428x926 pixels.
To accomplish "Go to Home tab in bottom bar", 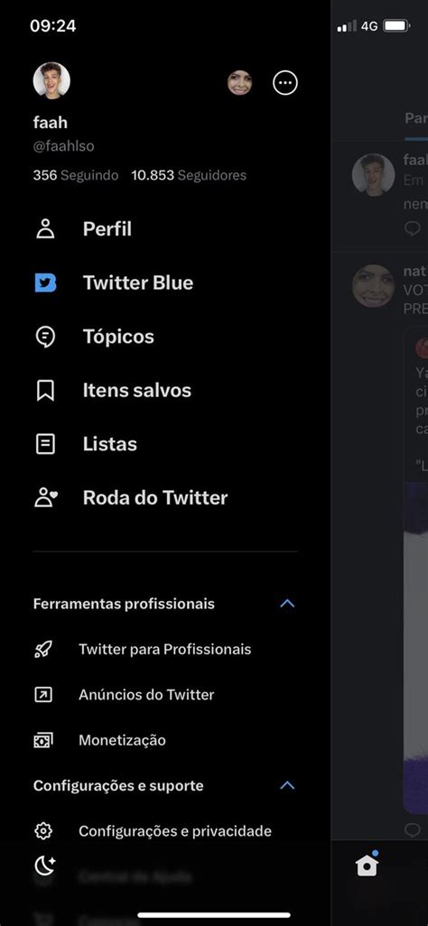I will 367,866.
